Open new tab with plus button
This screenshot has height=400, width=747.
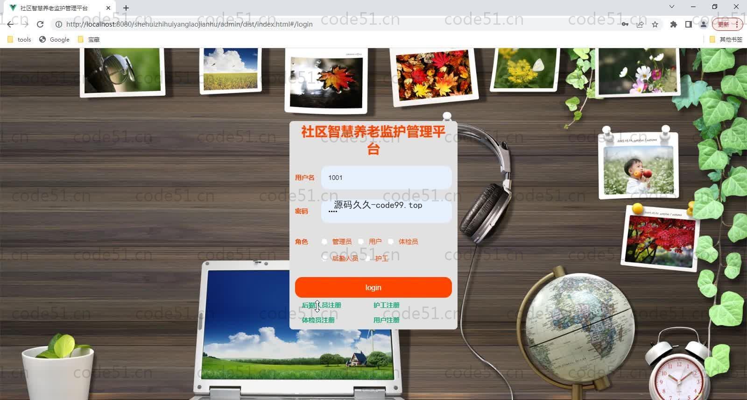[126, 8]
